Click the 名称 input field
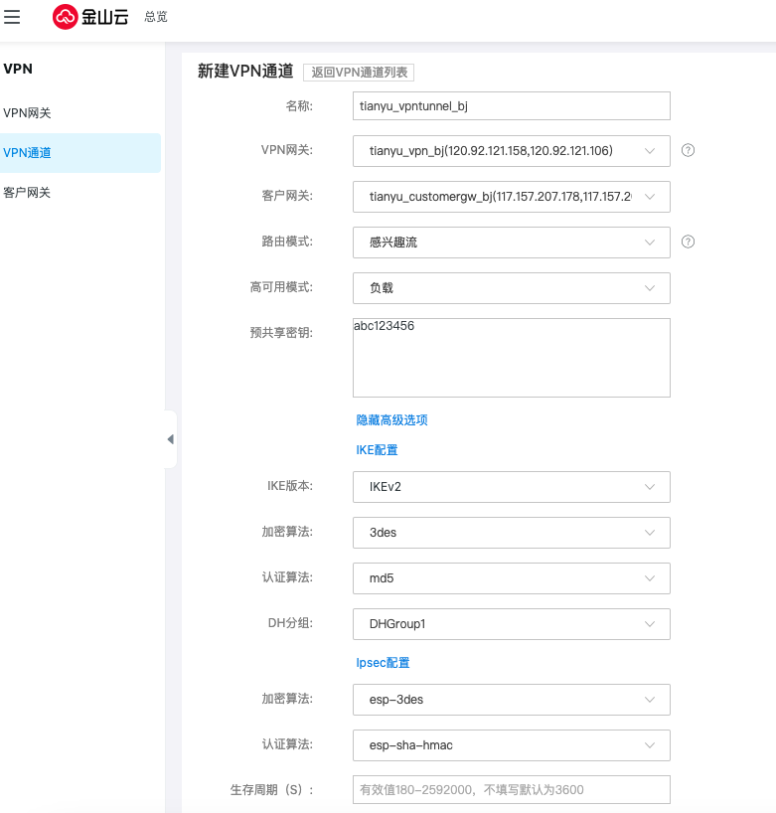776x813 pixels. (511, 105)
